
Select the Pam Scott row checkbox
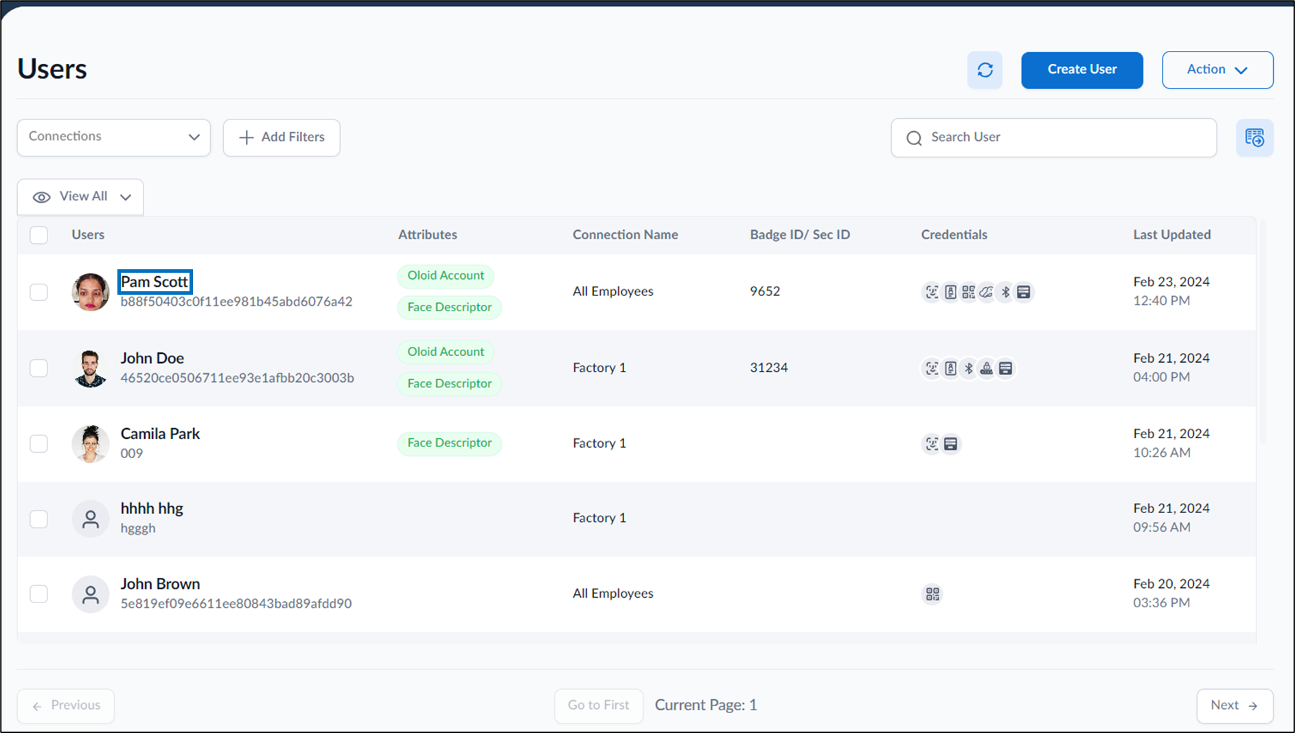pyautogui.click(x=39, y=292)
